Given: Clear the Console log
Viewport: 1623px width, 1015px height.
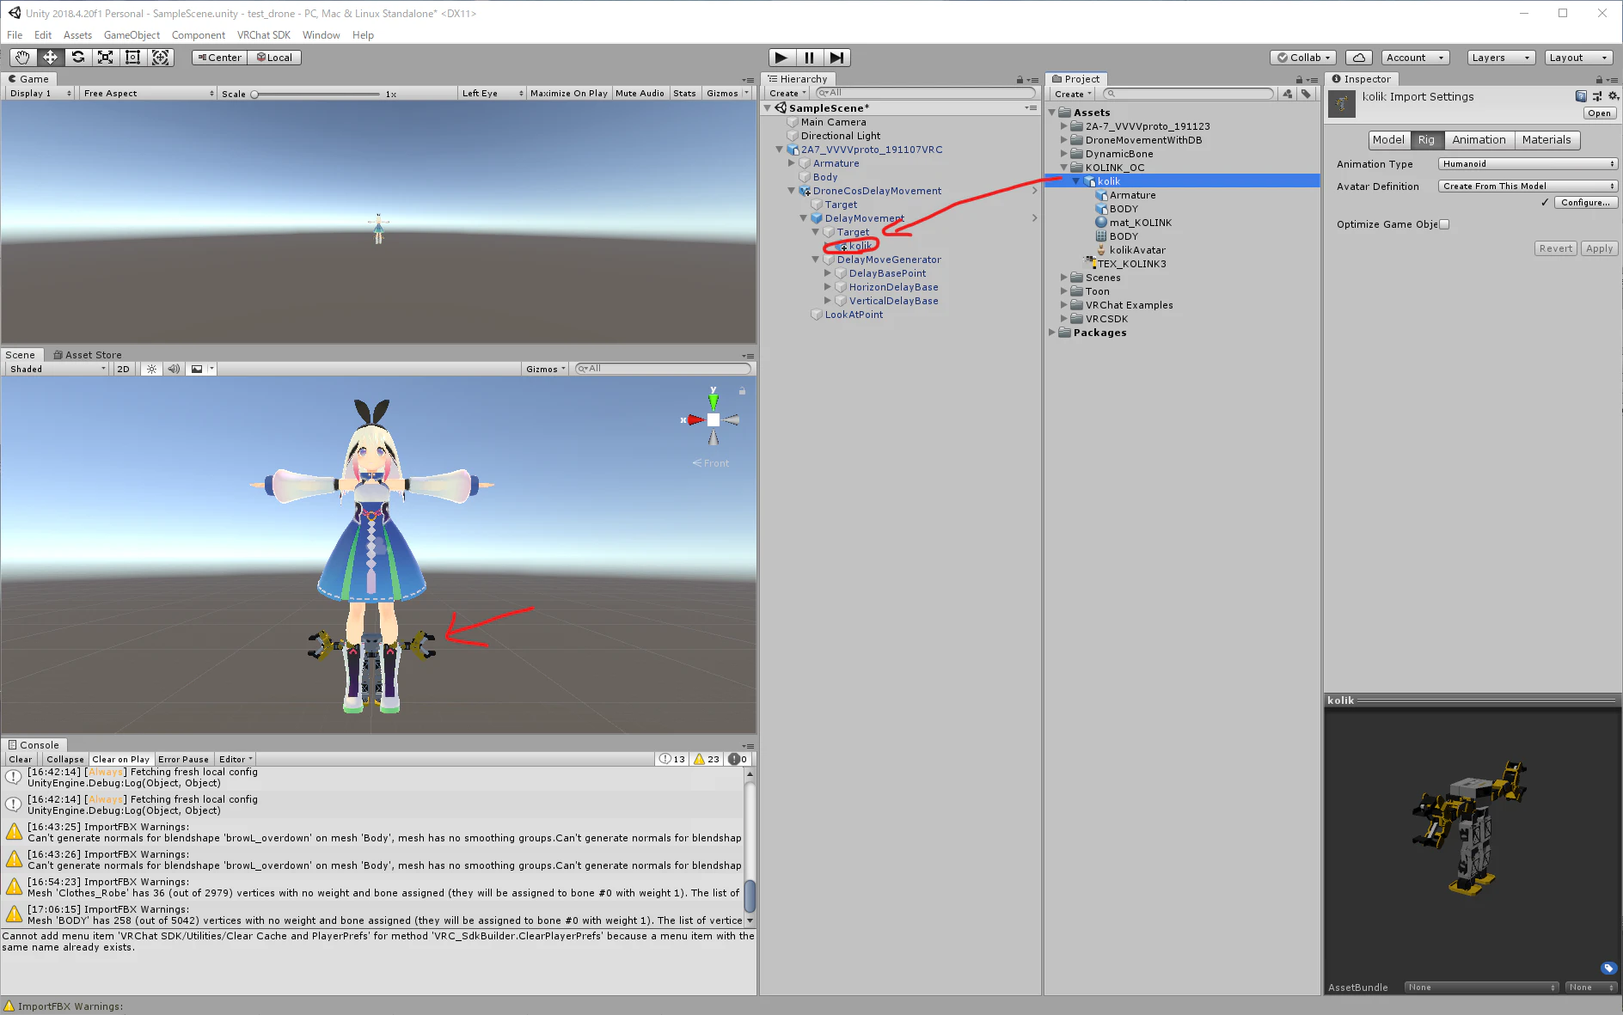Looking at the screenshot, I should (x=21, y=759).
